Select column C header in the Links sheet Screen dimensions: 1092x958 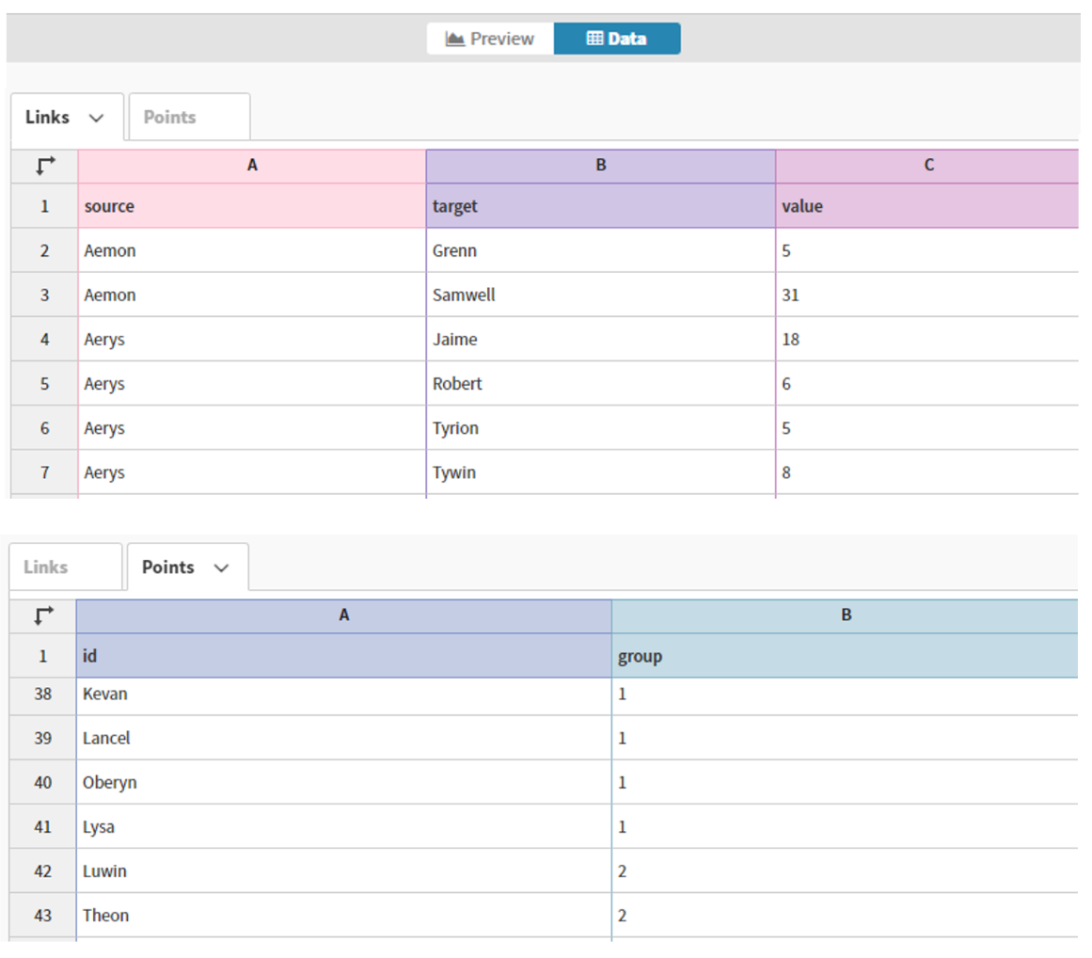tap(927, 166)
